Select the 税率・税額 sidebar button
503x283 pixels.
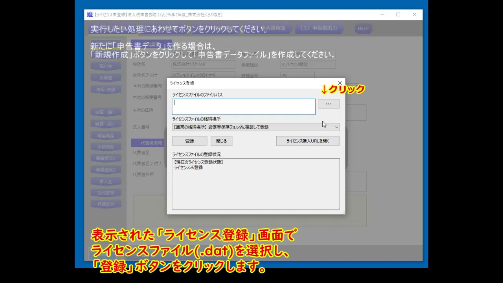tap(106, 90)
